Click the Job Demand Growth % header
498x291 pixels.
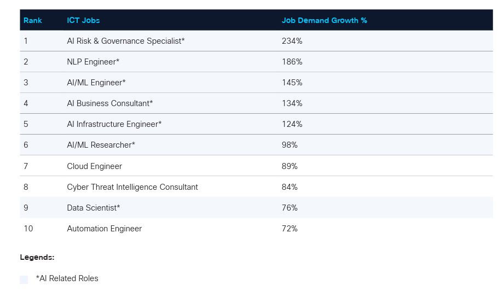324,20
